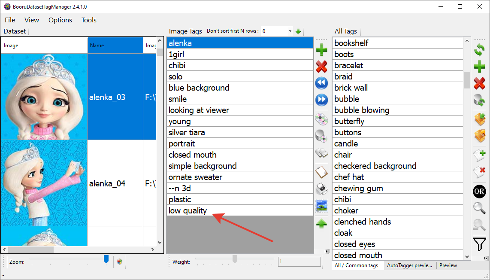Screen dimensions: 490x280
Task: Select the 'blue background' image tag
Action: point(240,88)
